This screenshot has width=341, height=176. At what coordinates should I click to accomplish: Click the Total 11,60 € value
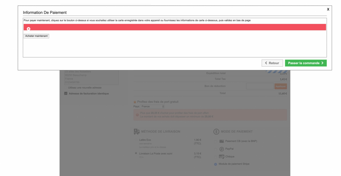tap(282, 93)
